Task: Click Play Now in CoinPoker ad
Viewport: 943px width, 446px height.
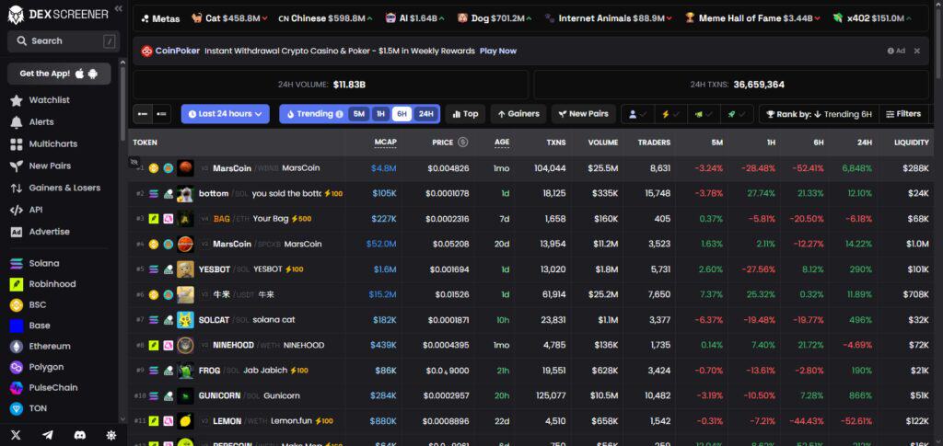Action: pos(498,51)
